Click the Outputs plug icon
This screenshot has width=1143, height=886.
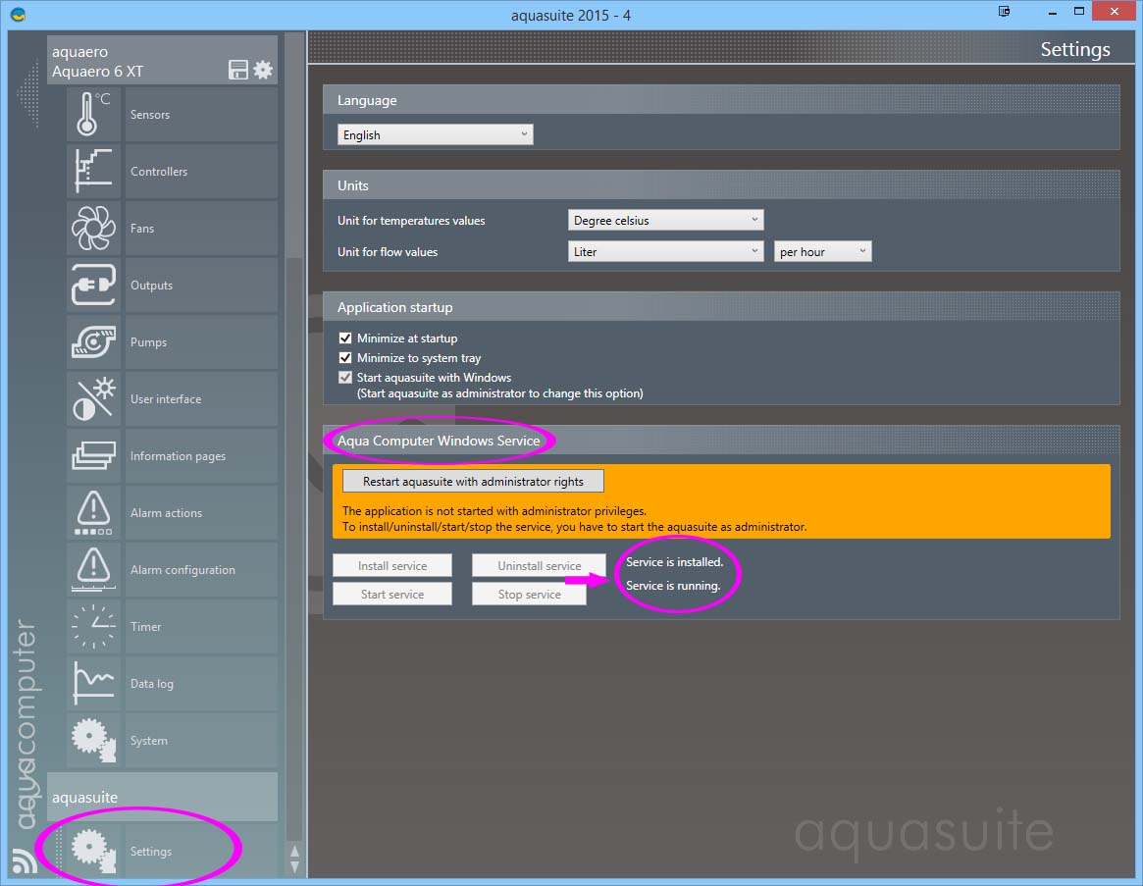tap(93, 286)
